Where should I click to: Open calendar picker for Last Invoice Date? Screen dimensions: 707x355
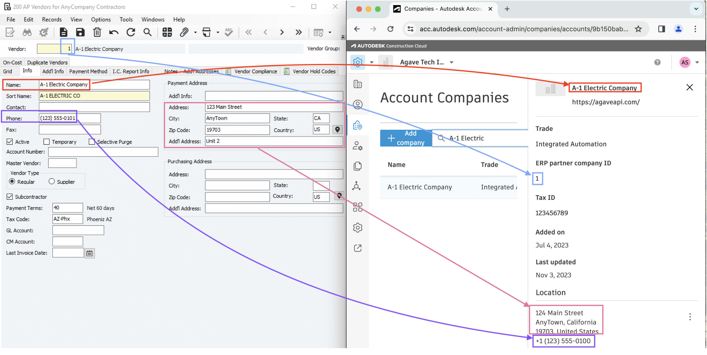(x=90, y=253)
